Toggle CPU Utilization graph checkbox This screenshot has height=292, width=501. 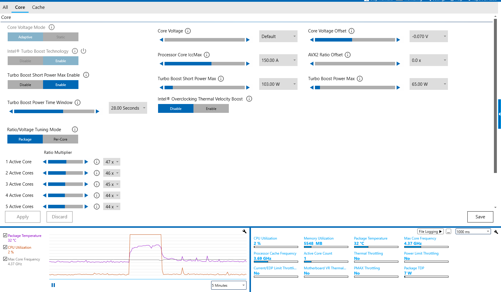click(x=5, y=247)
